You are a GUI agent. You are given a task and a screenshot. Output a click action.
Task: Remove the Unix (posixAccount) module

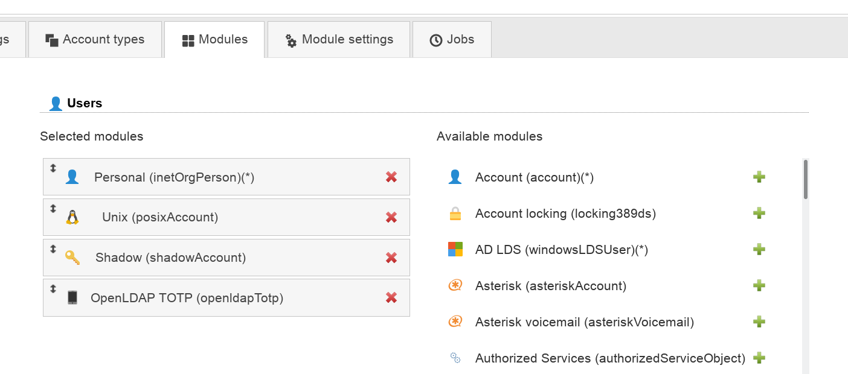(391, 217)
